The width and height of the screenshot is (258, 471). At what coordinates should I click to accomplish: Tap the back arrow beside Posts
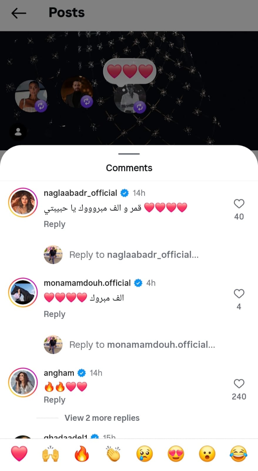coord(19,13)
